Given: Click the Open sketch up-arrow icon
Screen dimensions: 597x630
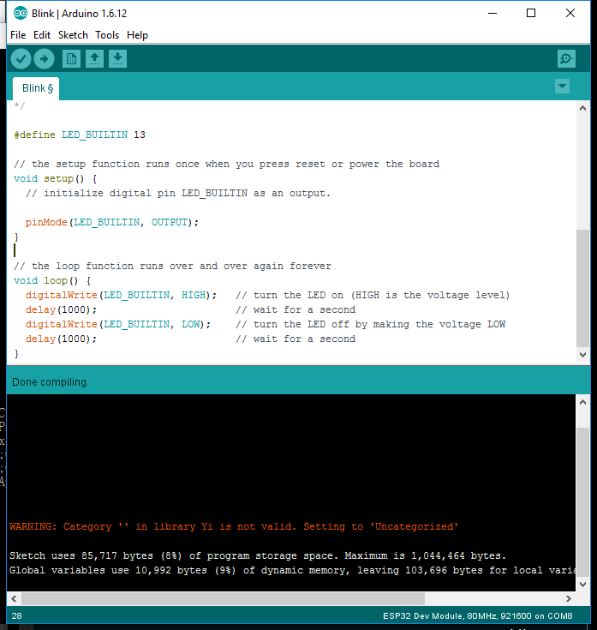Looking at the screenshot, I should 94,59.
